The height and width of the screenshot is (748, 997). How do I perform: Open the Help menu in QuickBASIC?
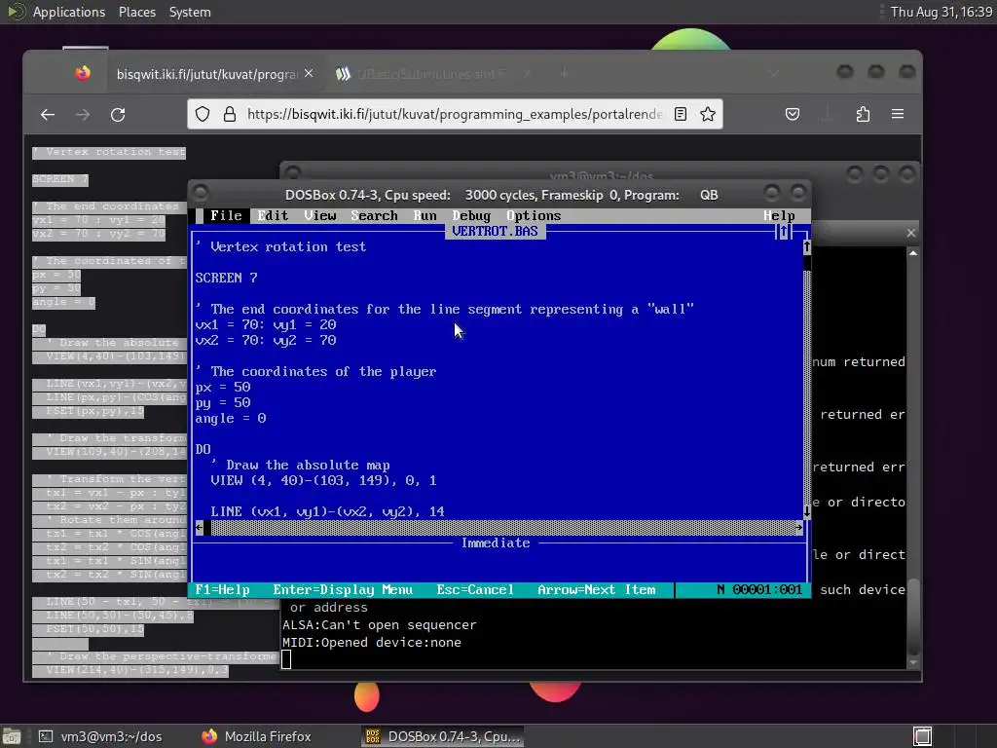click(779, 215)
